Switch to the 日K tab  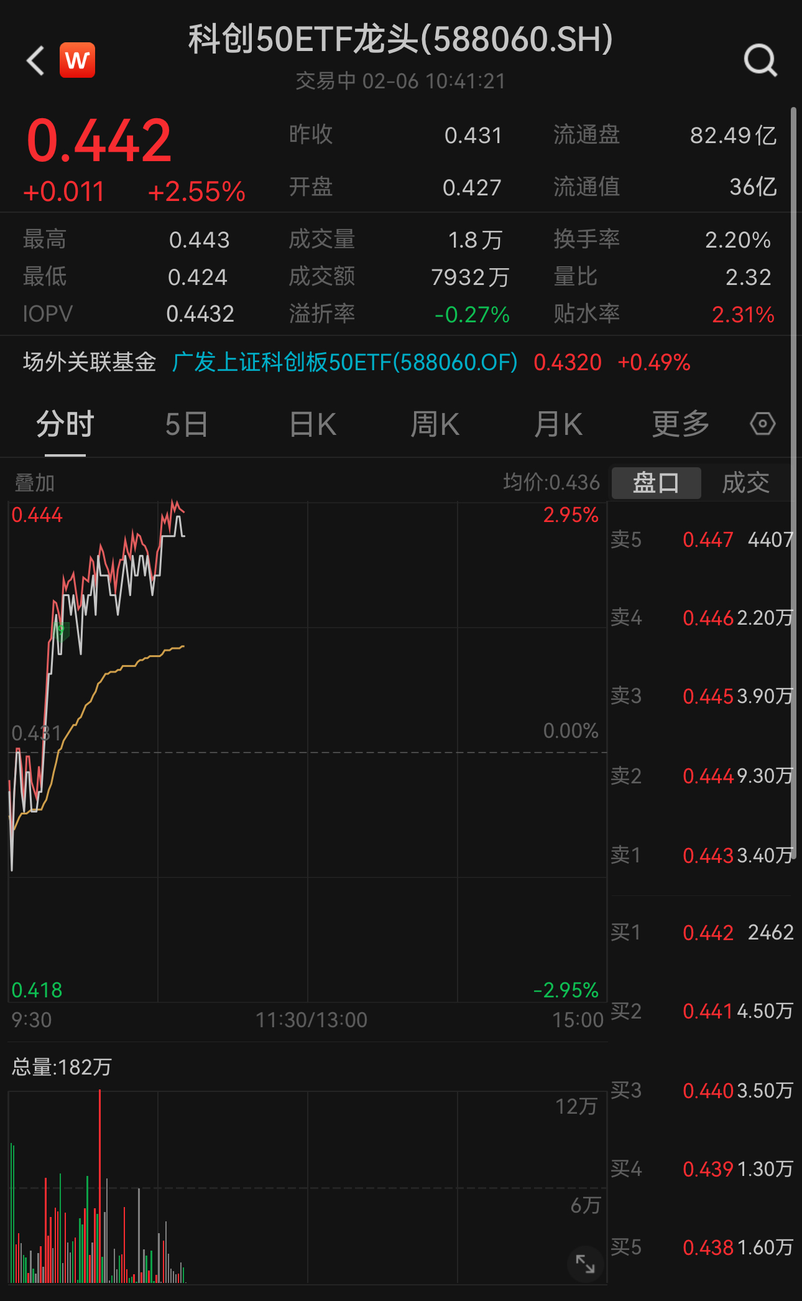click(313, 425)
